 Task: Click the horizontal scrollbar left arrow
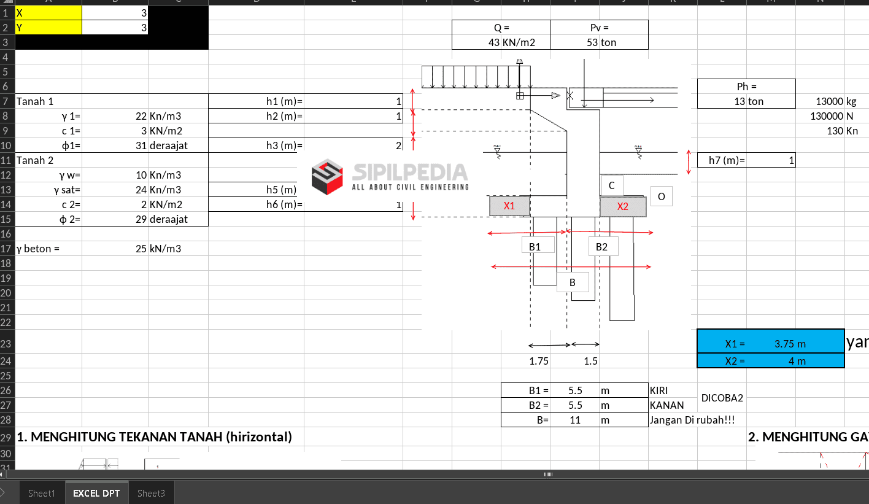(3, 475)
